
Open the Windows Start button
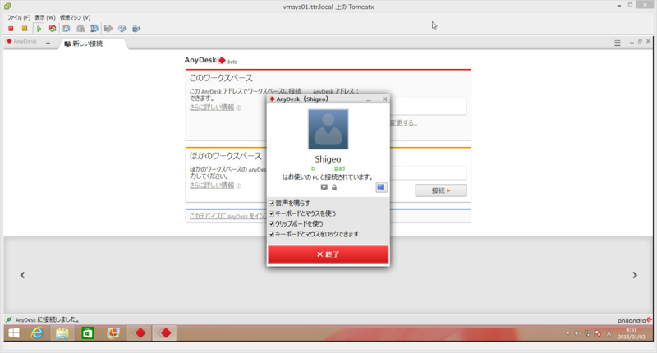(14, 333)
